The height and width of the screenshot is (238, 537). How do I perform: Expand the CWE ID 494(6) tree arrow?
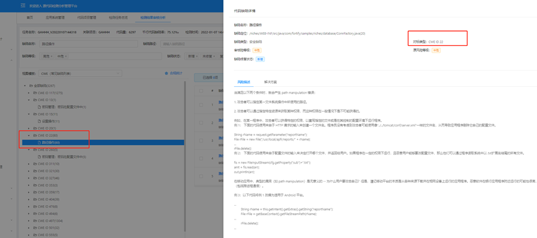point(29,213)
